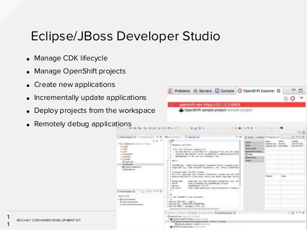
Task: Switch to the index.php editor tab
Action: pyautogui.click(x=192, y=137)
